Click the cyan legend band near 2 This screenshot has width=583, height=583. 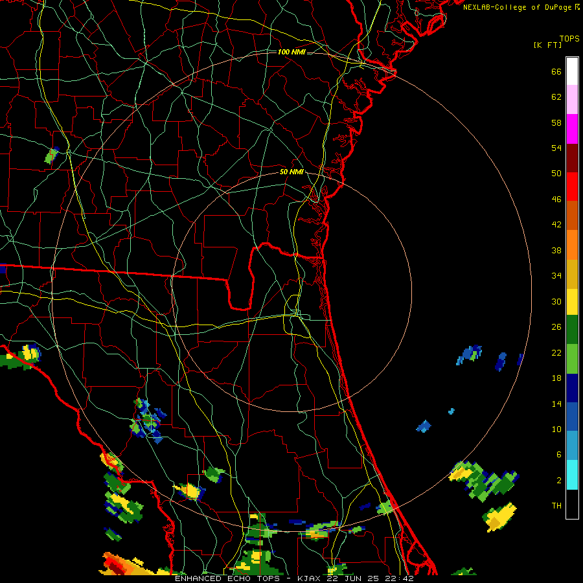(572, 475)
